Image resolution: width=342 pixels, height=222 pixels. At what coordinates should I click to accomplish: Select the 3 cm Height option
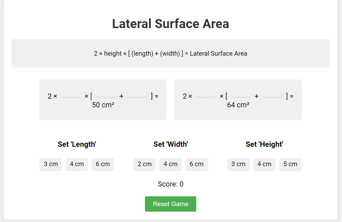click(238, 164)
